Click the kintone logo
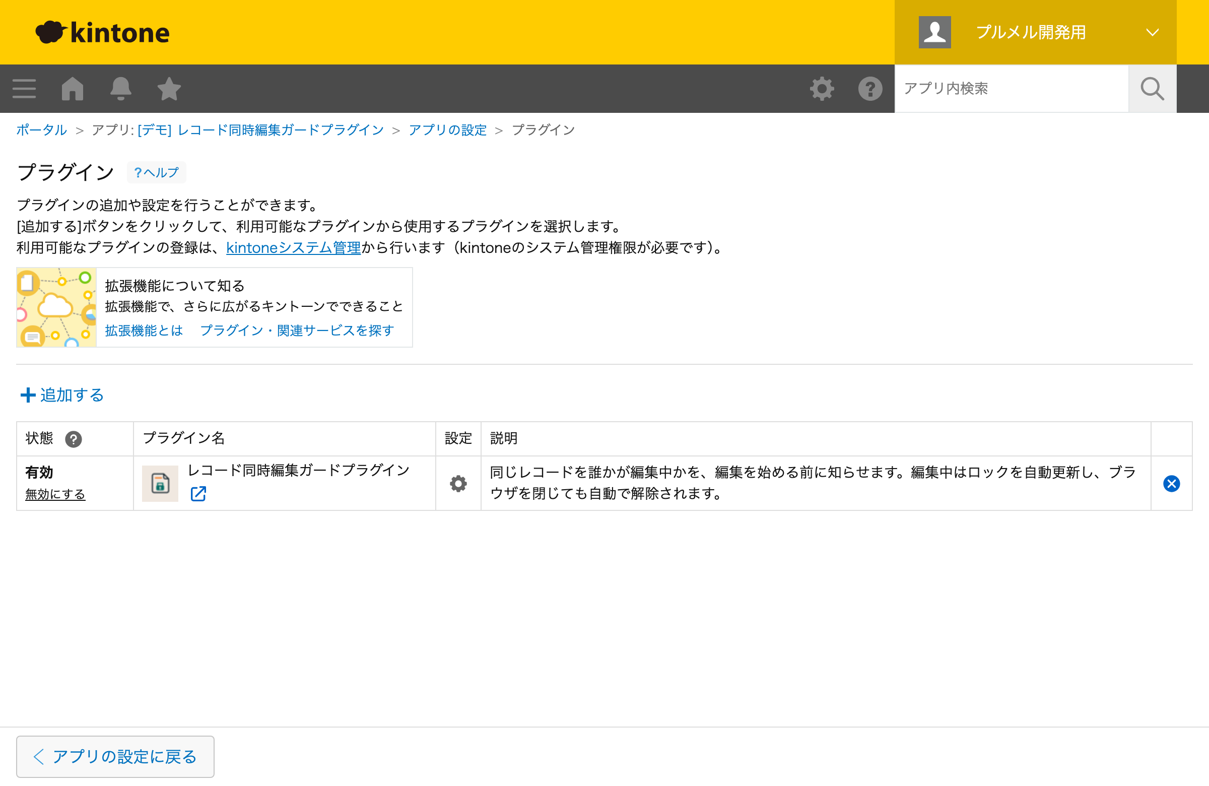1209x786 pixels. tap(102, 32)
